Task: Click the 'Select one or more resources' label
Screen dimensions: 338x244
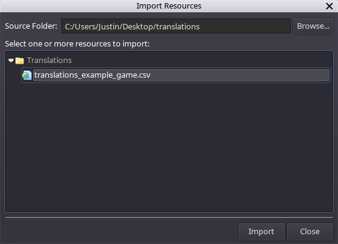Action: 77,43
